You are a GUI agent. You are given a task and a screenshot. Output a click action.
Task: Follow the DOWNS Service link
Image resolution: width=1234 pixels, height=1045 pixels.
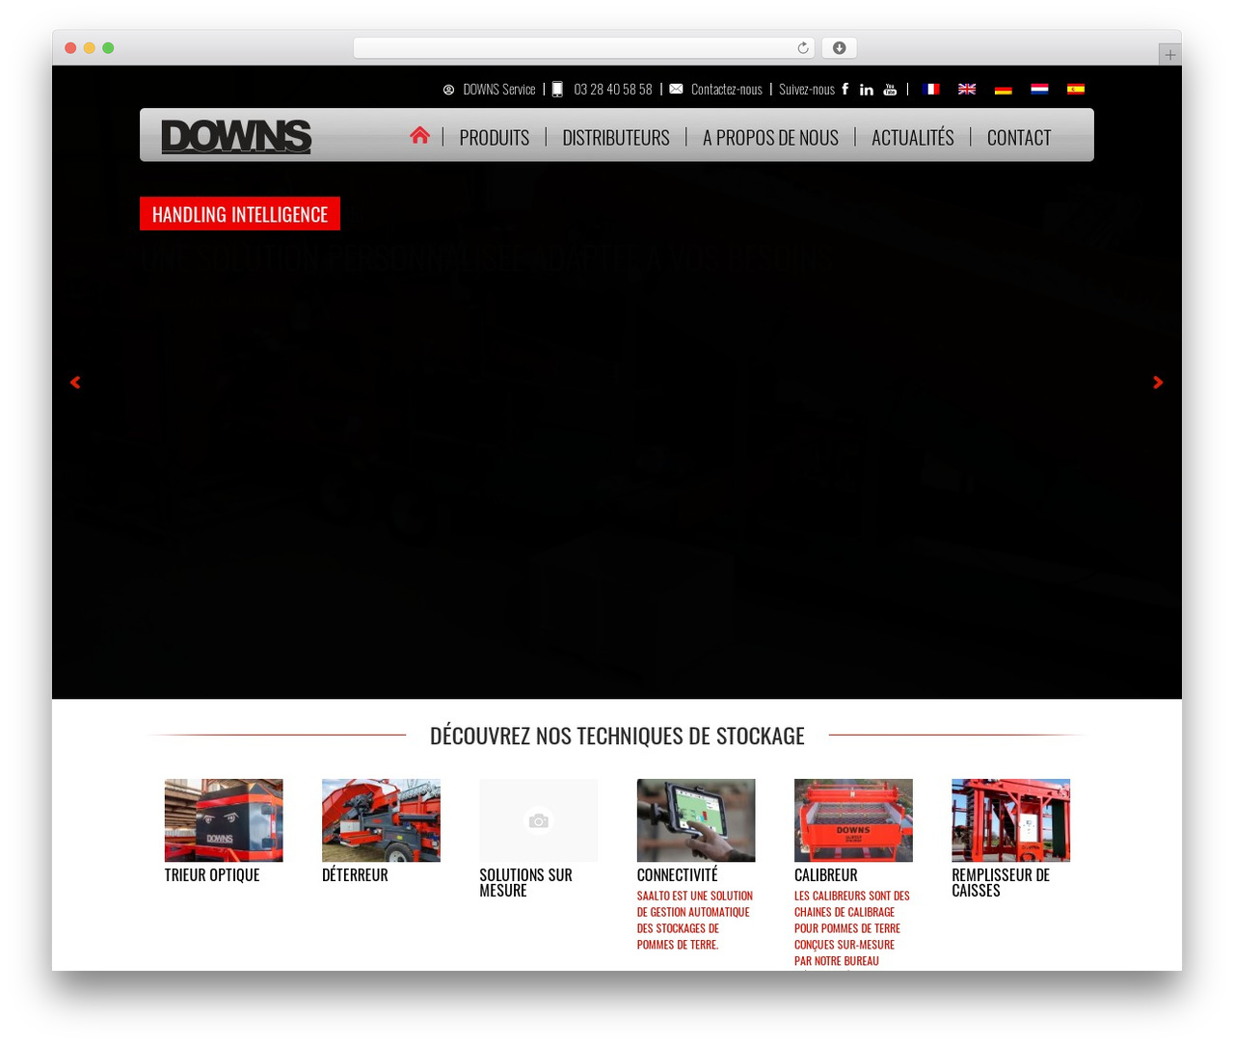498,90
